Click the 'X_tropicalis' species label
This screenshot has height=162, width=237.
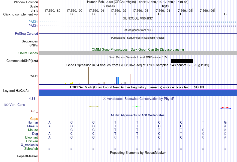[29, 145]
